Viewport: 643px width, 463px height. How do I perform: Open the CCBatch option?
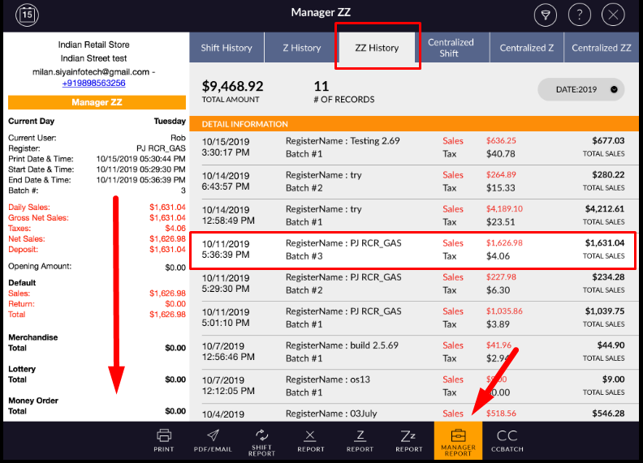[507, 440]
